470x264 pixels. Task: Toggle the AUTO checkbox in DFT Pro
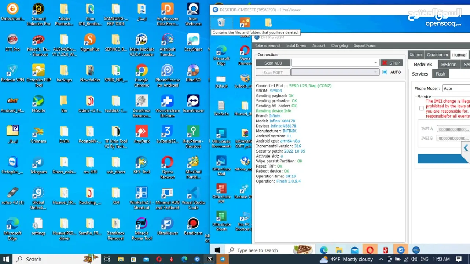(385, 72)
